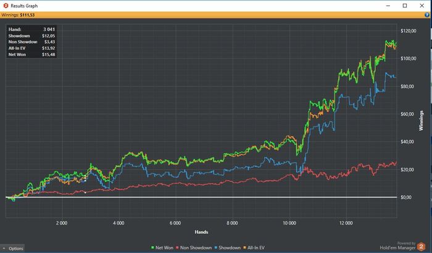Click the blue help icon
The image size is (432, 253).
(427, 15)
